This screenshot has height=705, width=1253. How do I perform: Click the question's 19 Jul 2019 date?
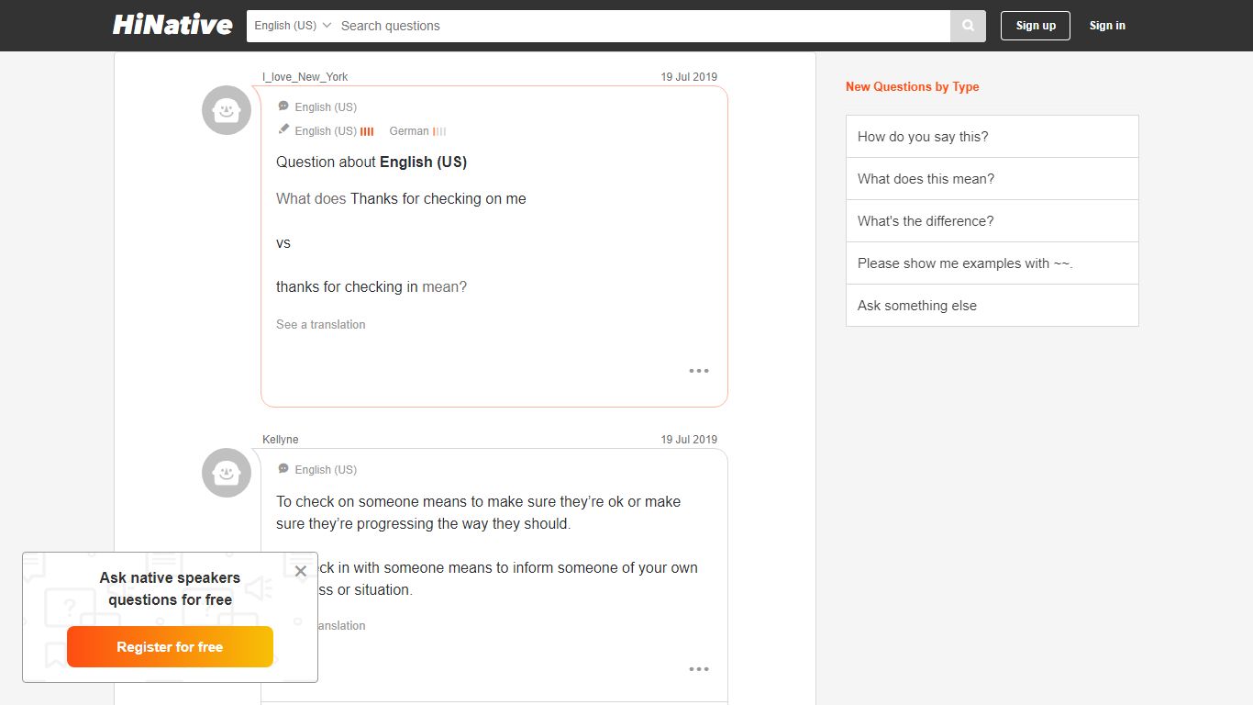pyautogui.click(x=689, y=77)
